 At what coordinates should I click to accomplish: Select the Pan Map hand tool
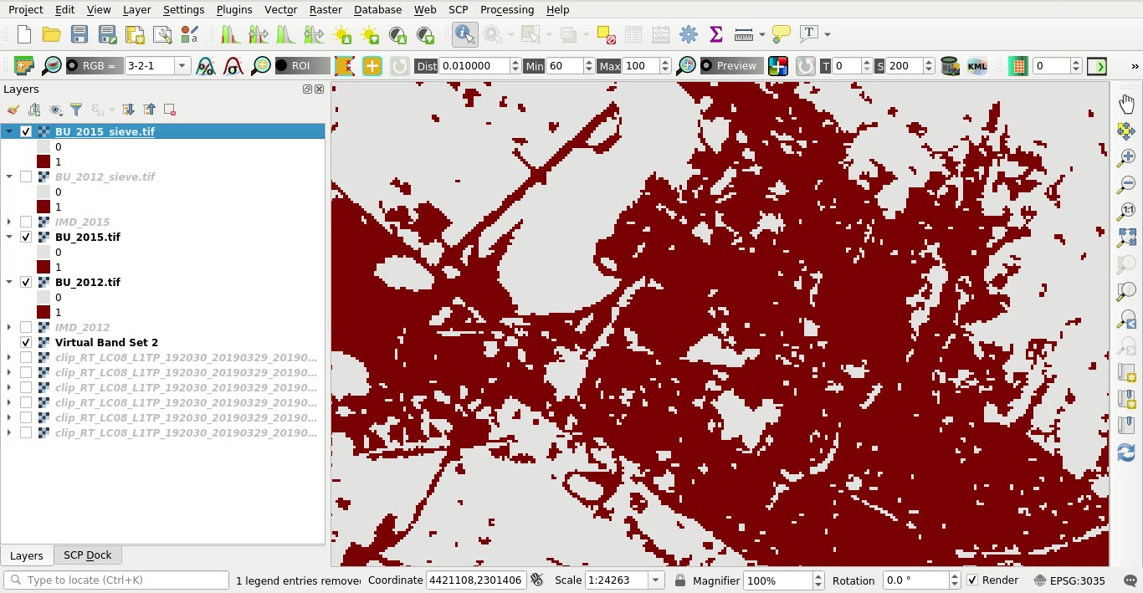tap(1126, 104)
